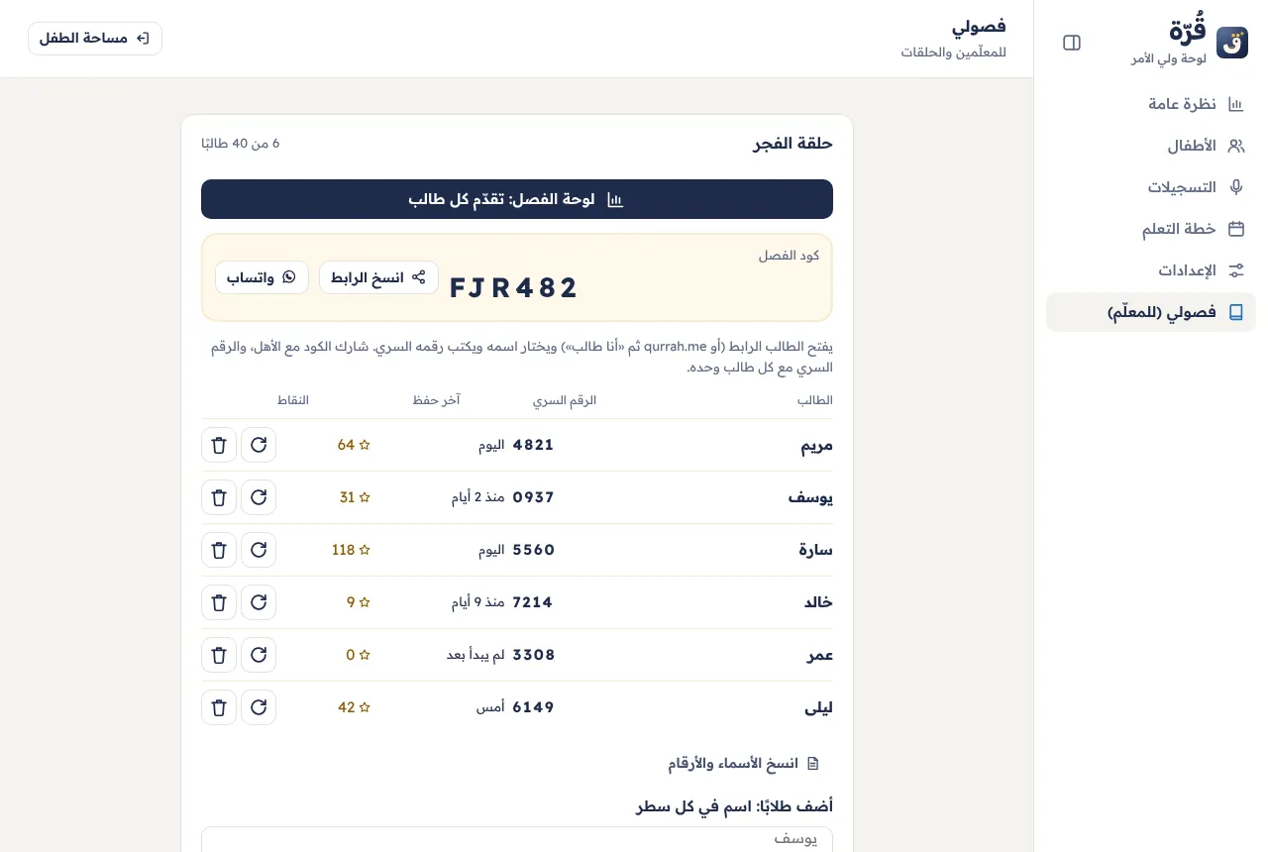Regenerate secret number for عمر
Image resolution: width=1268 pixels, height=852 pixels.
(259, 655)
